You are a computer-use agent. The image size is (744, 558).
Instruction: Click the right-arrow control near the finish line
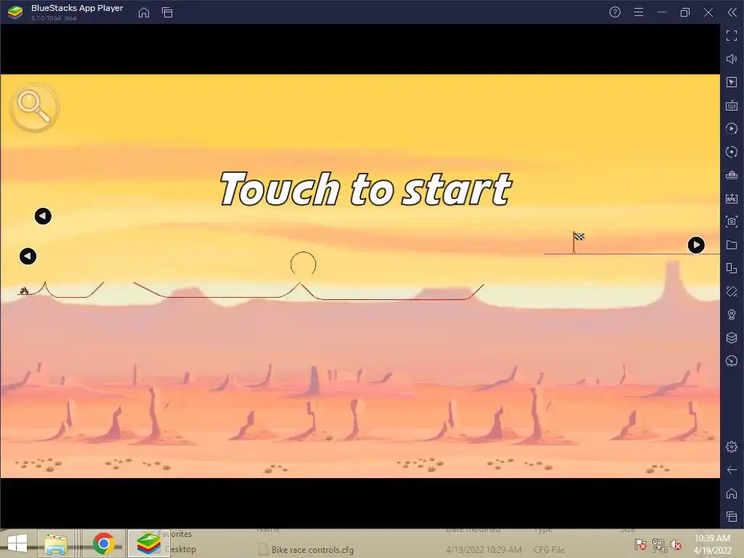(x=696, y=245)
